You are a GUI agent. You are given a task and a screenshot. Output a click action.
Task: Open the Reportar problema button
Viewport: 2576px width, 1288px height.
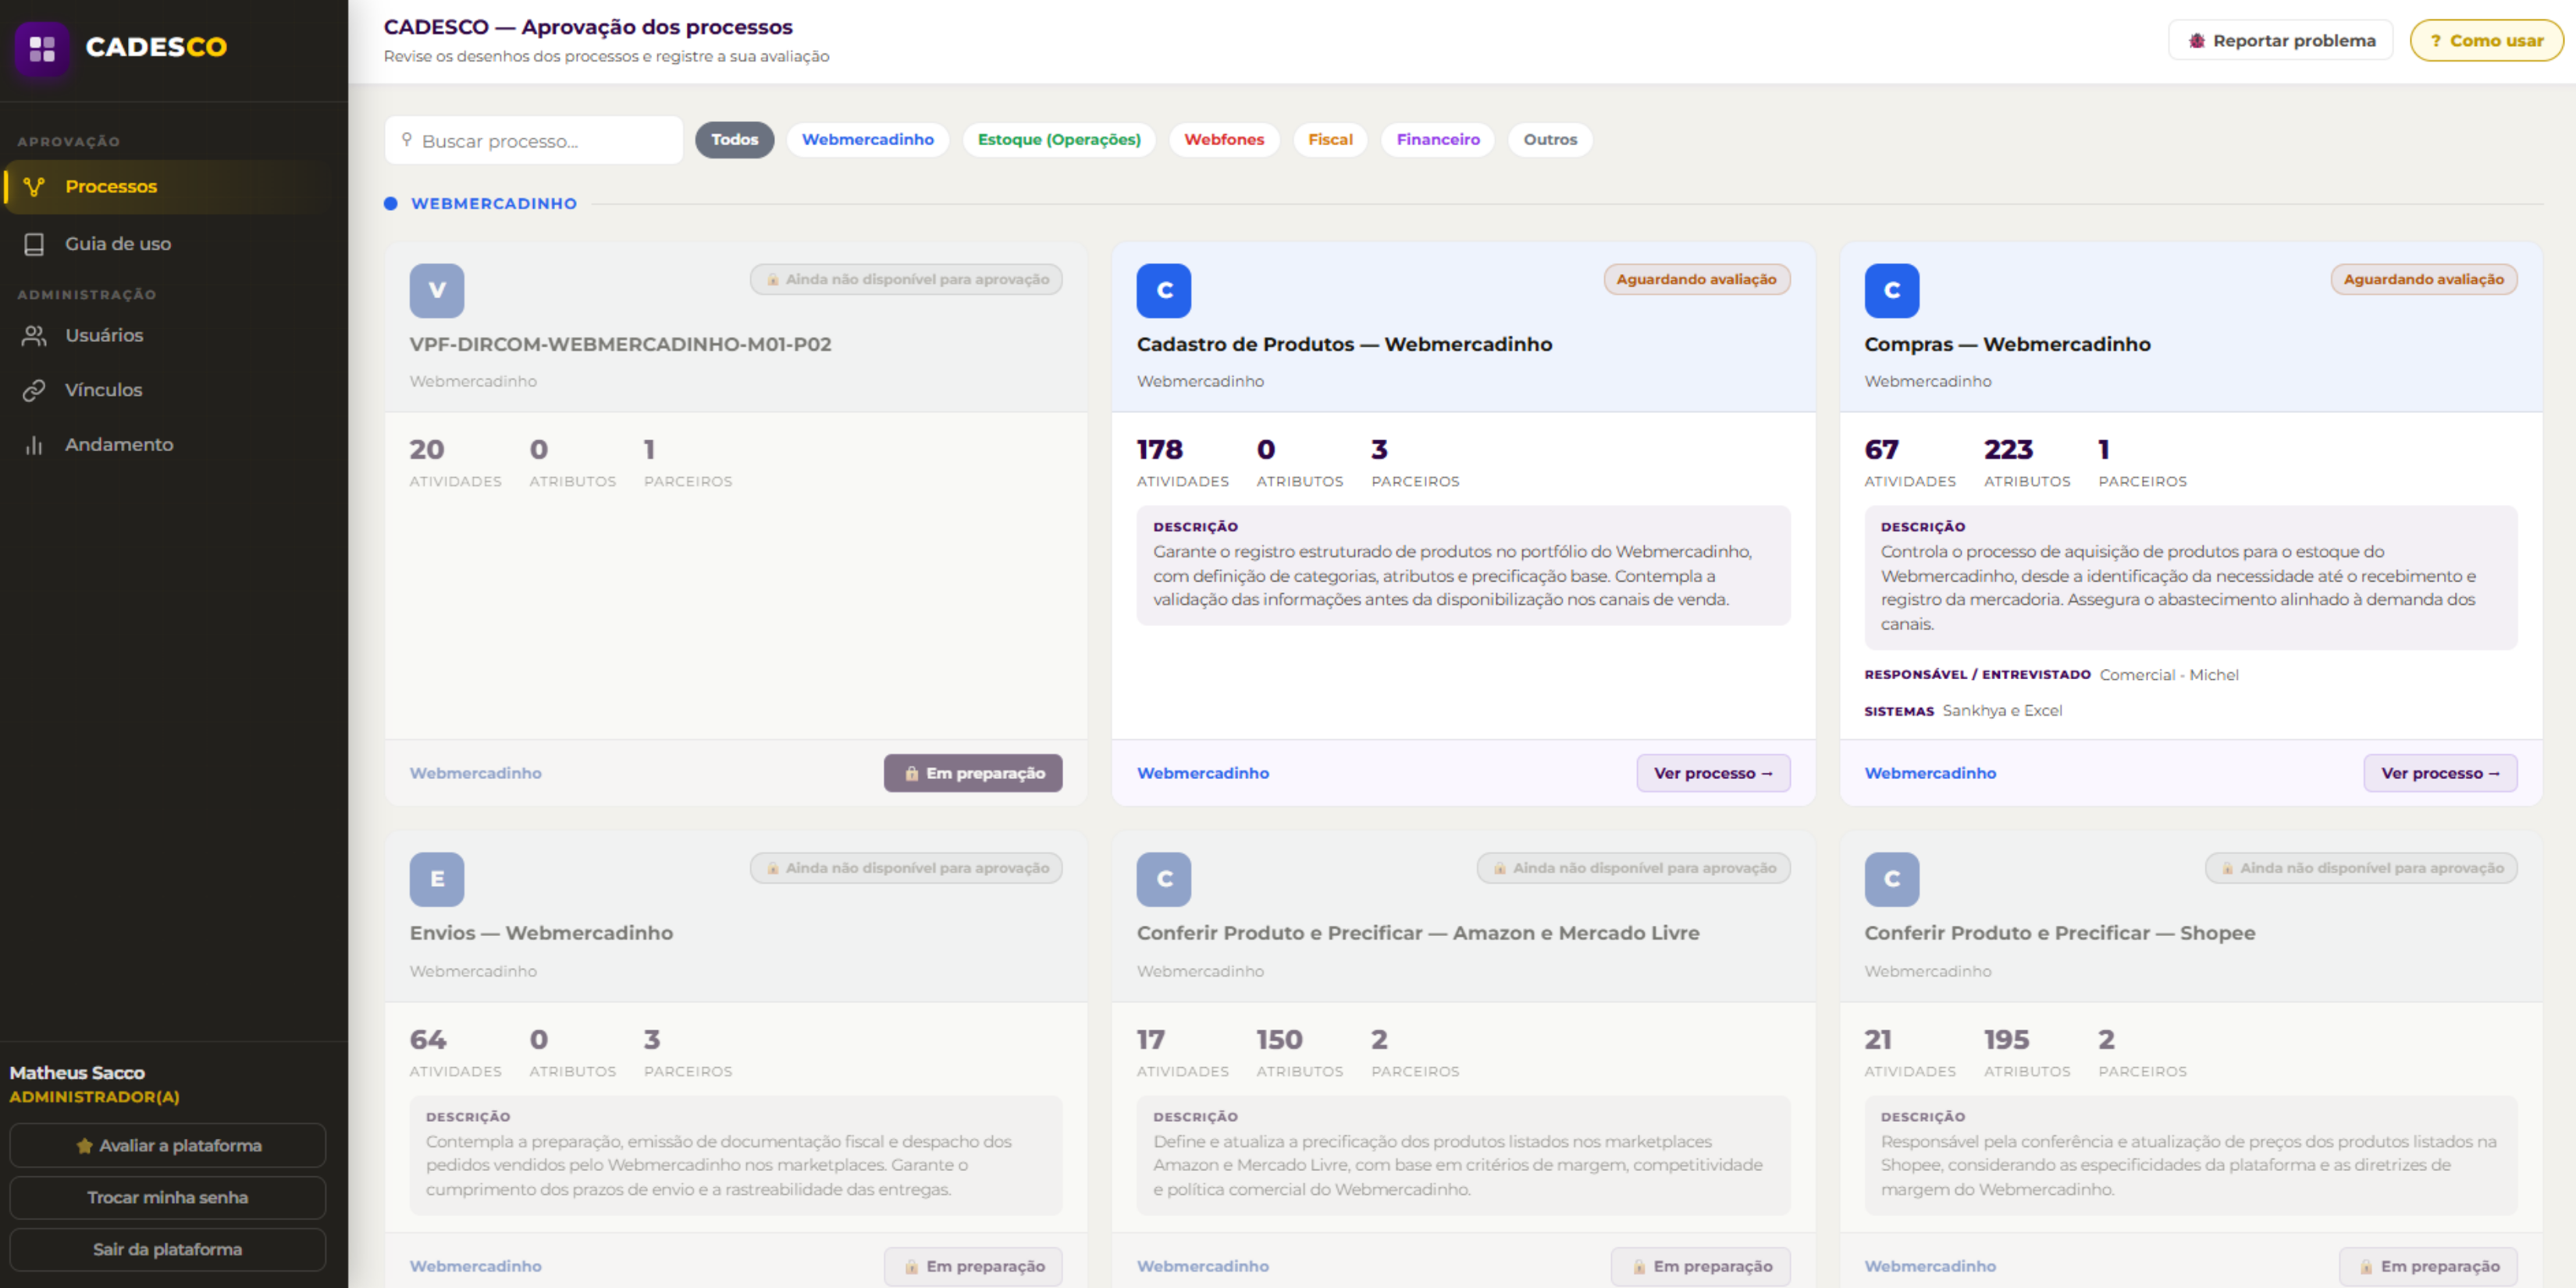coord(2279,41)
